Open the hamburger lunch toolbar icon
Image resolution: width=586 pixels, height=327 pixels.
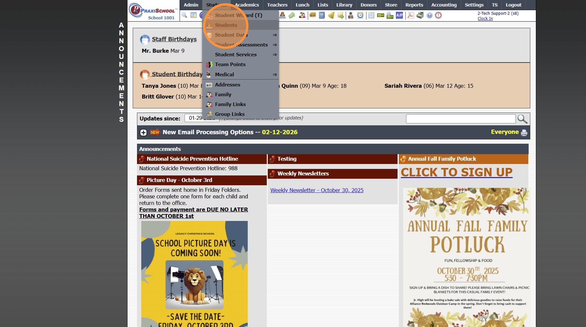[313, 15]
